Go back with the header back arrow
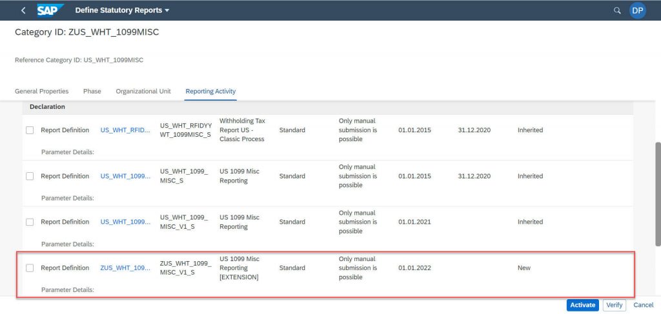The width and height of the screenshot is (661, 314). (23, 10)
